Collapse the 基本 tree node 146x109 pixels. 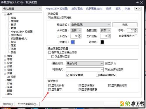point(5,15)
